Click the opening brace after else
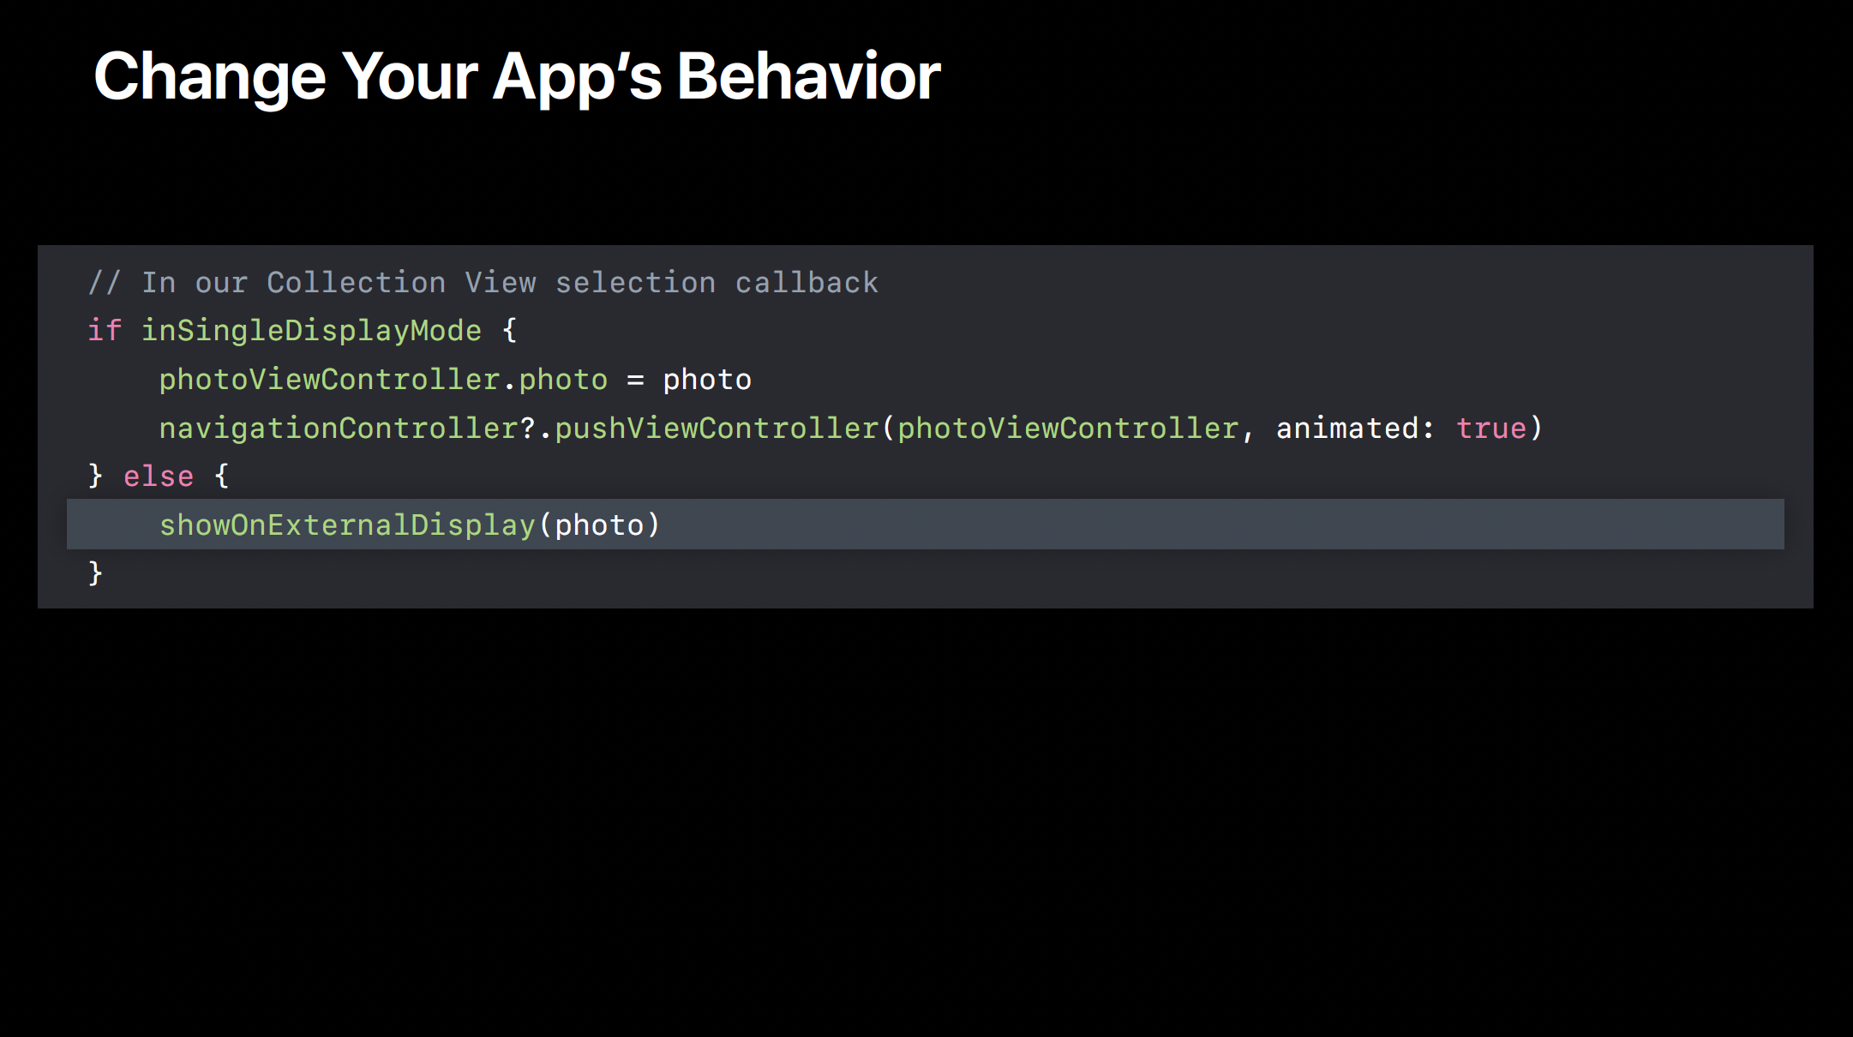This screenshot has height=1037, width=1853. point(221,477)
